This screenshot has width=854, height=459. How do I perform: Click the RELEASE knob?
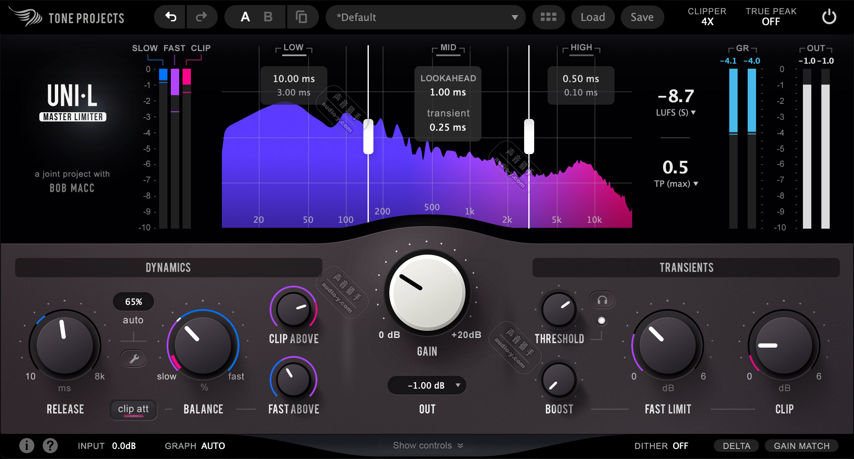coord(65,345)
